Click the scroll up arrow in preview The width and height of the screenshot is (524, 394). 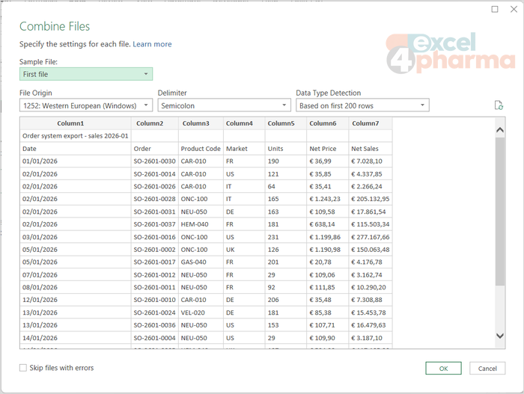[x=500, y=130]
